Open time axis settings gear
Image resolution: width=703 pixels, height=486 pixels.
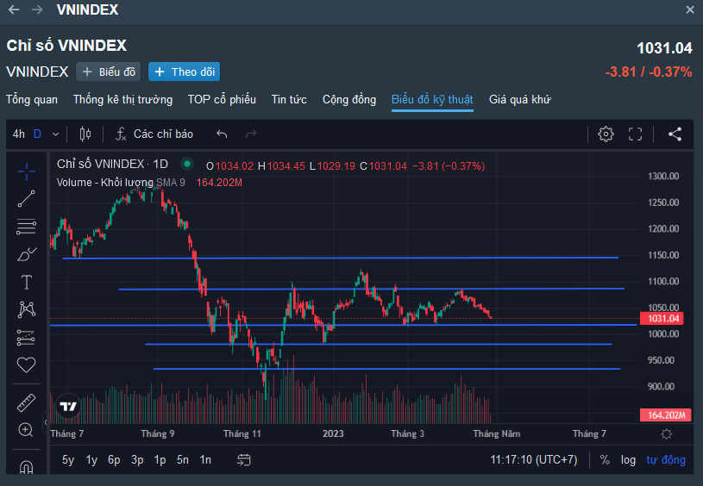click(x=667, y=434)
